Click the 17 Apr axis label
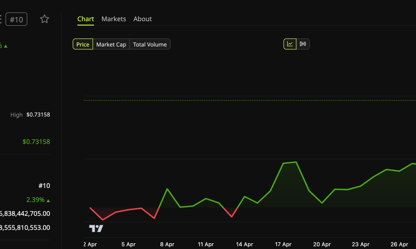Image resolution: width=416 pixels, height=249 pixels. click(283, 244)
